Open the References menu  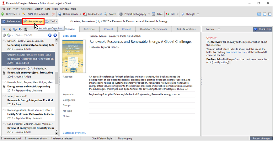(x=27, y=9)
